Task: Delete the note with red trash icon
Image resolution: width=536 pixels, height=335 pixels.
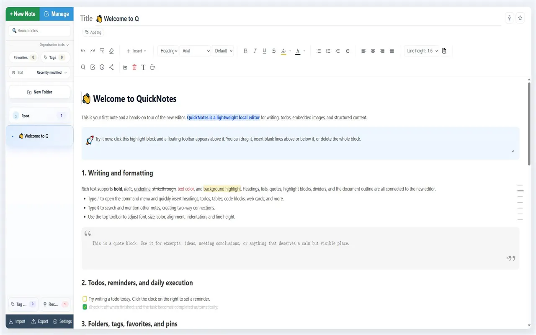Action: coord(134,67)
